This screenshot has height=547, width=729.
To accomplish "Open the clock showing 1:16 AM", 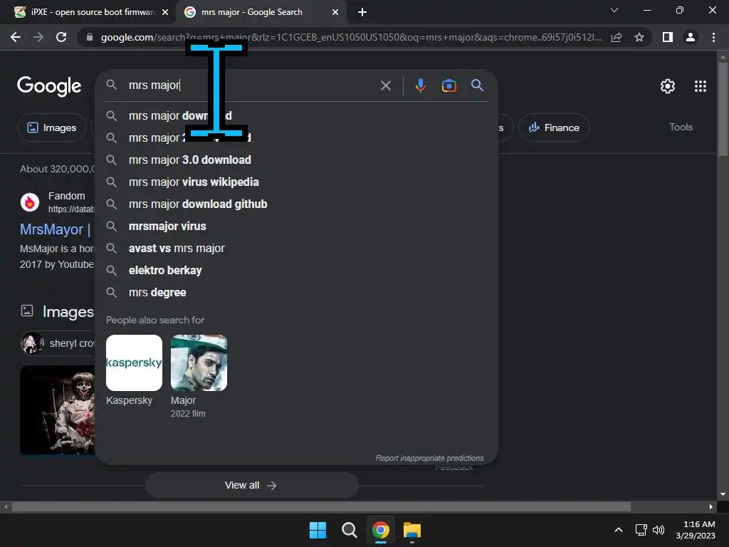I will pyautogui.click(x=696, y=530).
